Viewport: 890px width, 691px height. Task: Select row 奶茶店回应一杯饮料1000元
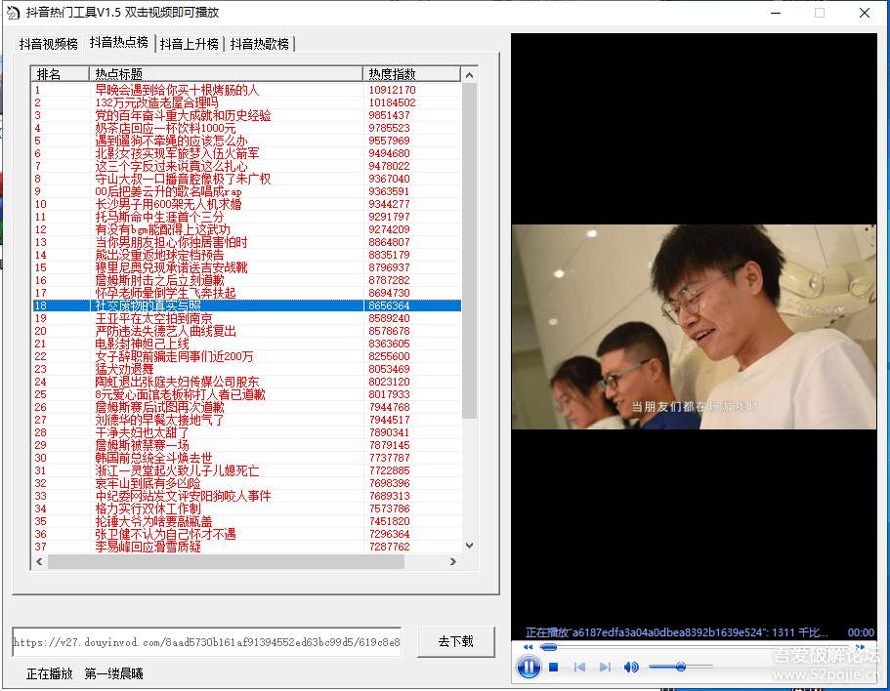click(246, 128)
